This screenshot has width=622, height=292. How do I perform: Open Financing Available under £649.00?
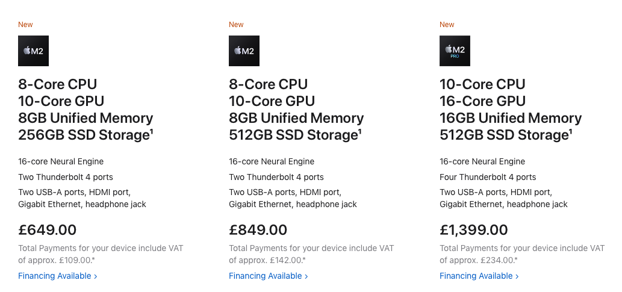(55, 276)
